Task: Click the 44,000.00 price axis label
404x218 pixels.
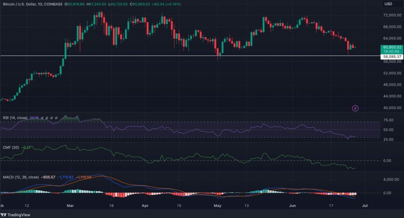Action: [x=392, y=96]
